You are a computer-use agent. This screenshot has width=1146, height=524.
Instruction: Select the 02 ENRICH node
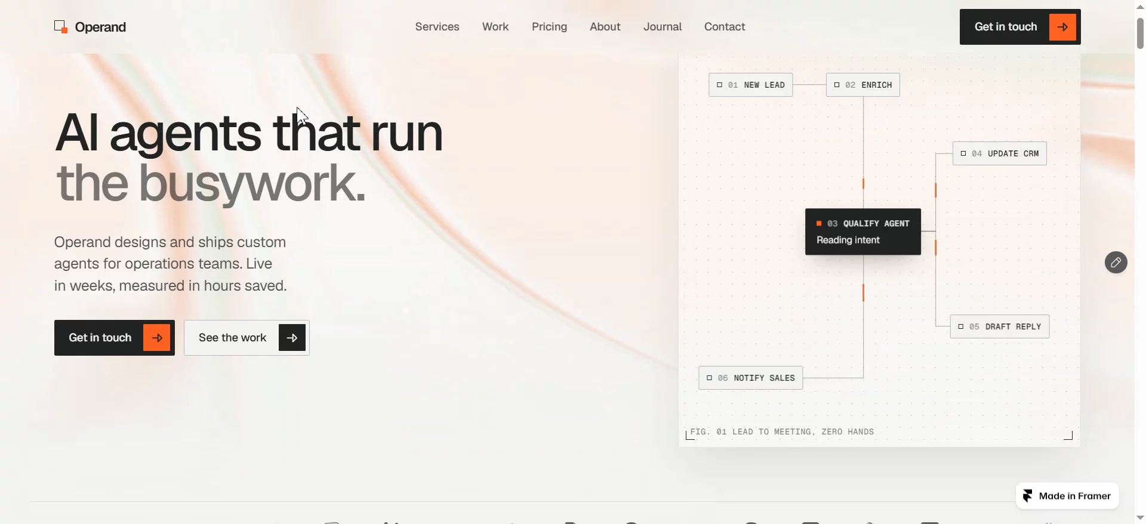863,85
